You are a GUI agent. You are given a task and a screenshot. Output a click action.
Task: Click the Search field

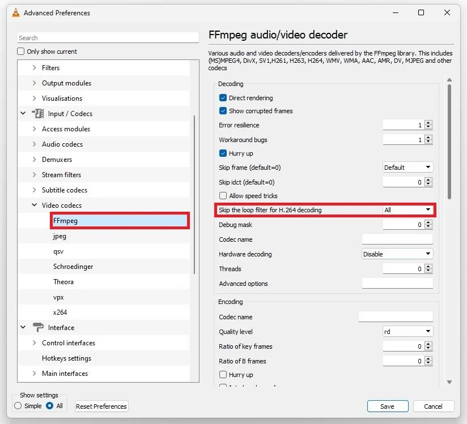point(108,38)
